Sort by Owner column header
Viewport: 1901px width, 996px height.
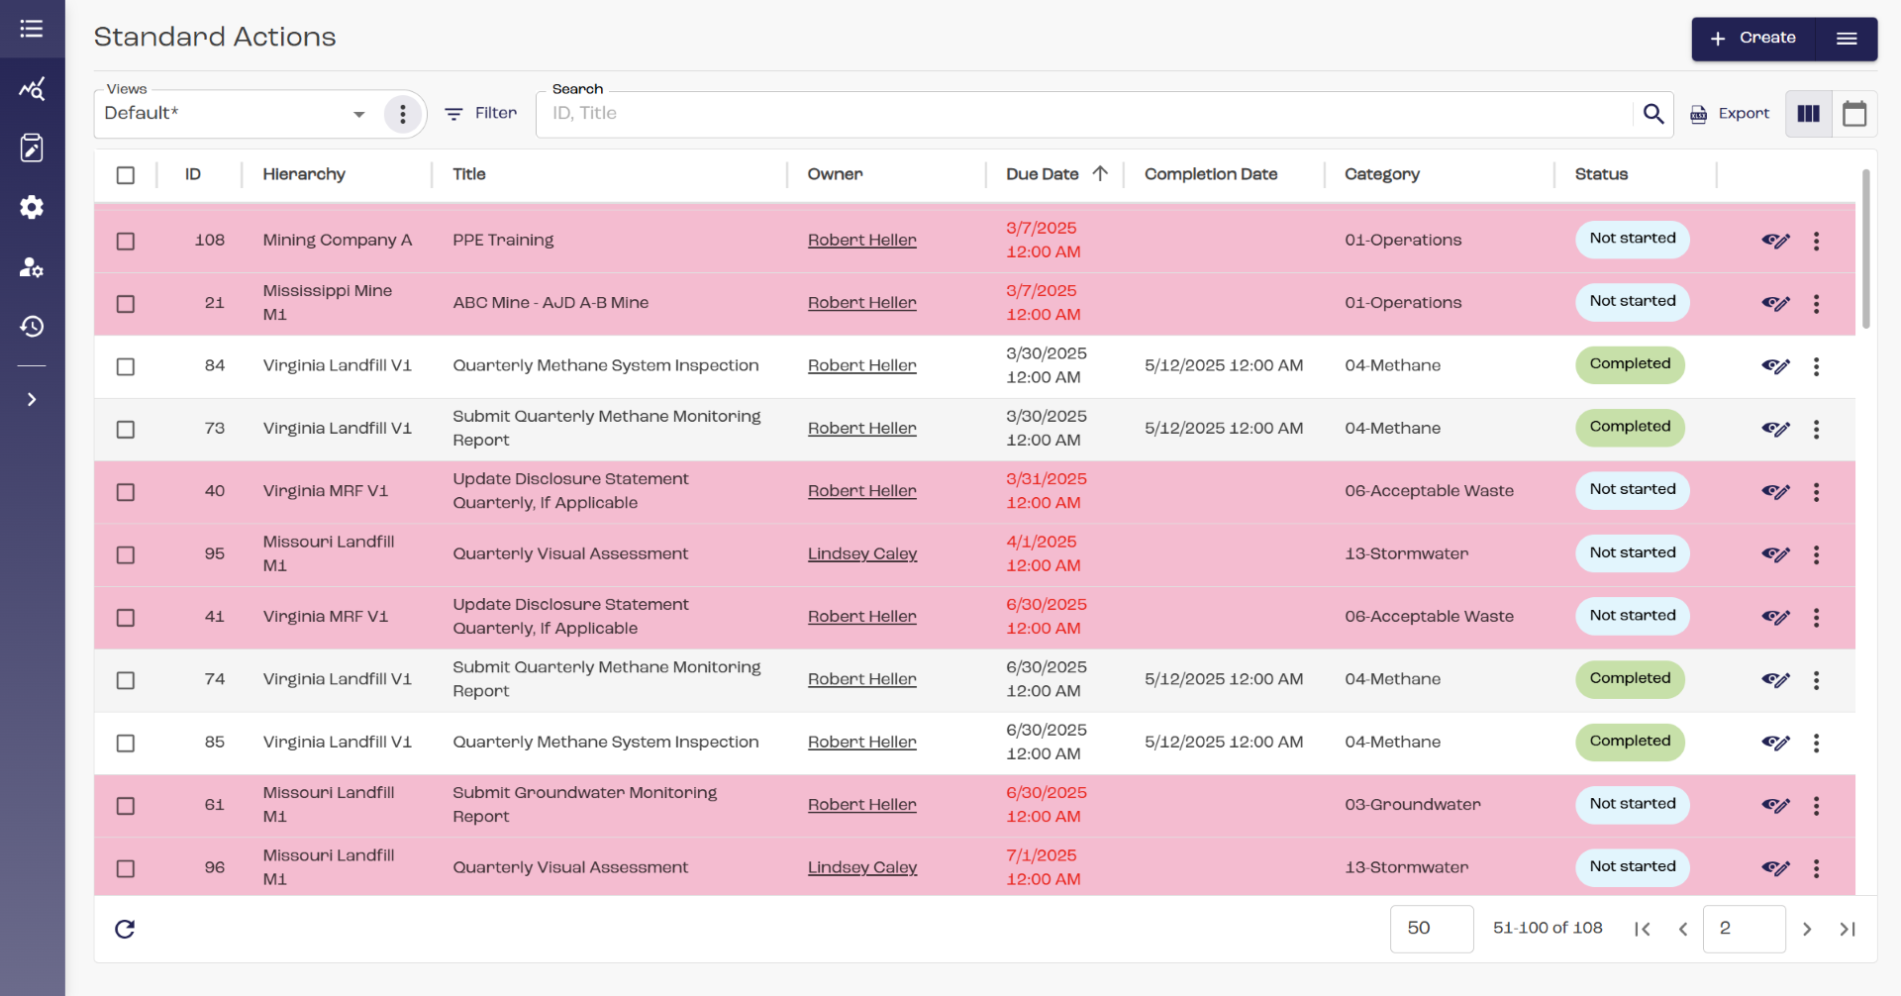[835, 174]
